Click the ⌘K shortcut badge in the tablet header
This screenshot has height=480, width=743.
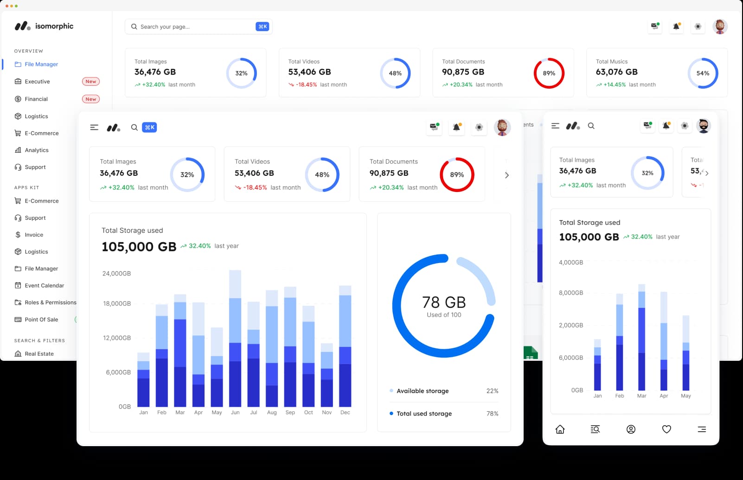(149, 127)
